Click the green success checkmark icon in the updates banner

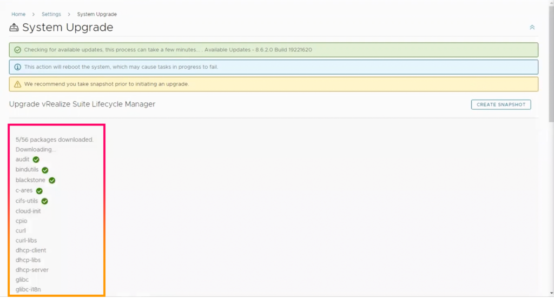[x=17, y=50]
